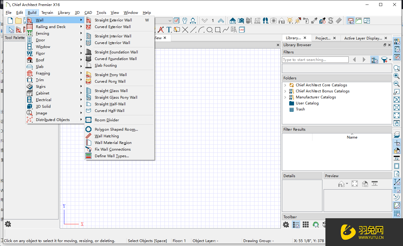Viewport: 403px width, 246px height.
Task: Select the Rectangular Polyline tool icon
Action: tap(218, 30)
